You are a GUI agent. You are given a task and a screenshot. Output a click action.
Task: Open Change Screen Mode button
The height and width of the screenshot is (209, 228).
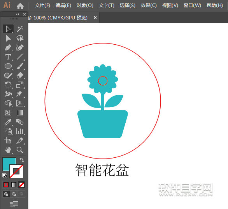coord(14,204)
